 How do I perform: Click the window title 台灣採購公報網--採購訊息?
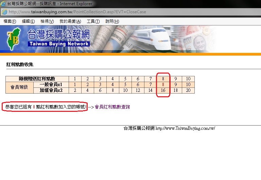point(32,4)
